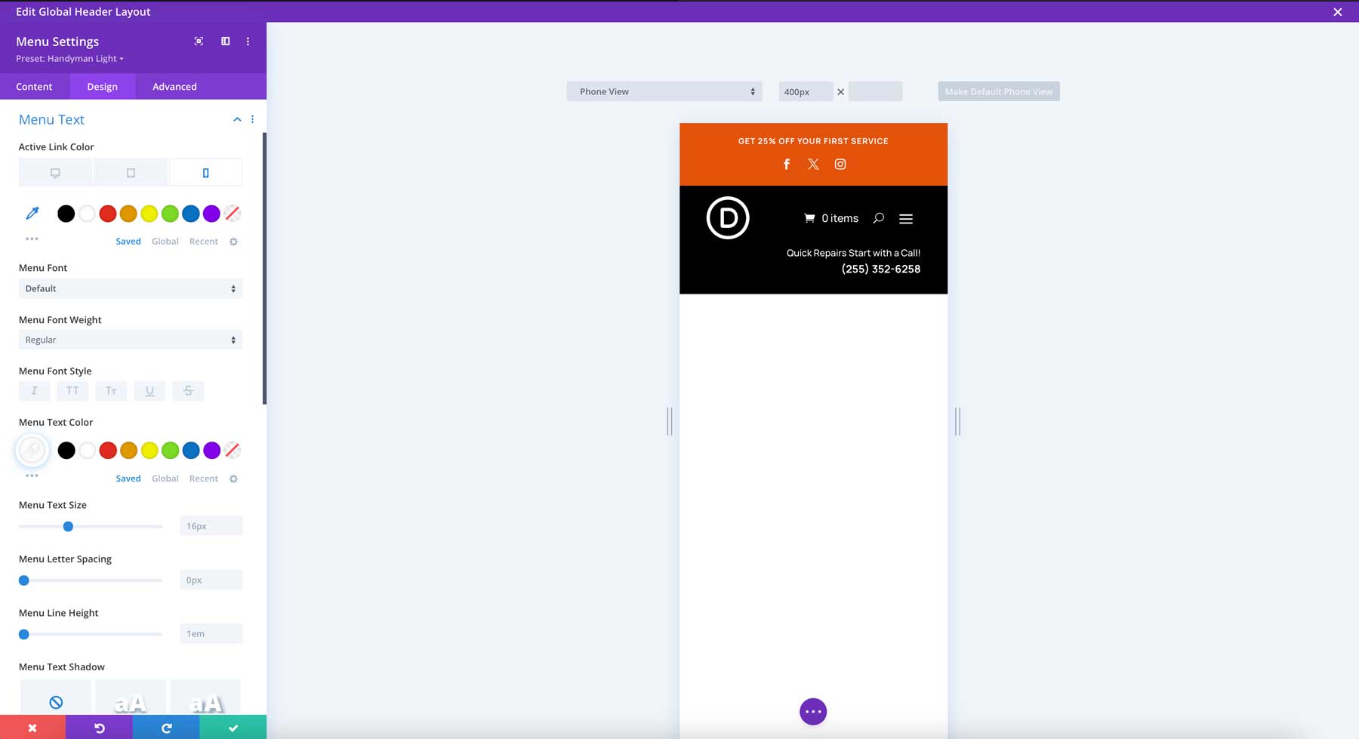Toggle italic for Menu Font Style
The width and height of the screenshot is (1359, 739).
pos(34,390)
